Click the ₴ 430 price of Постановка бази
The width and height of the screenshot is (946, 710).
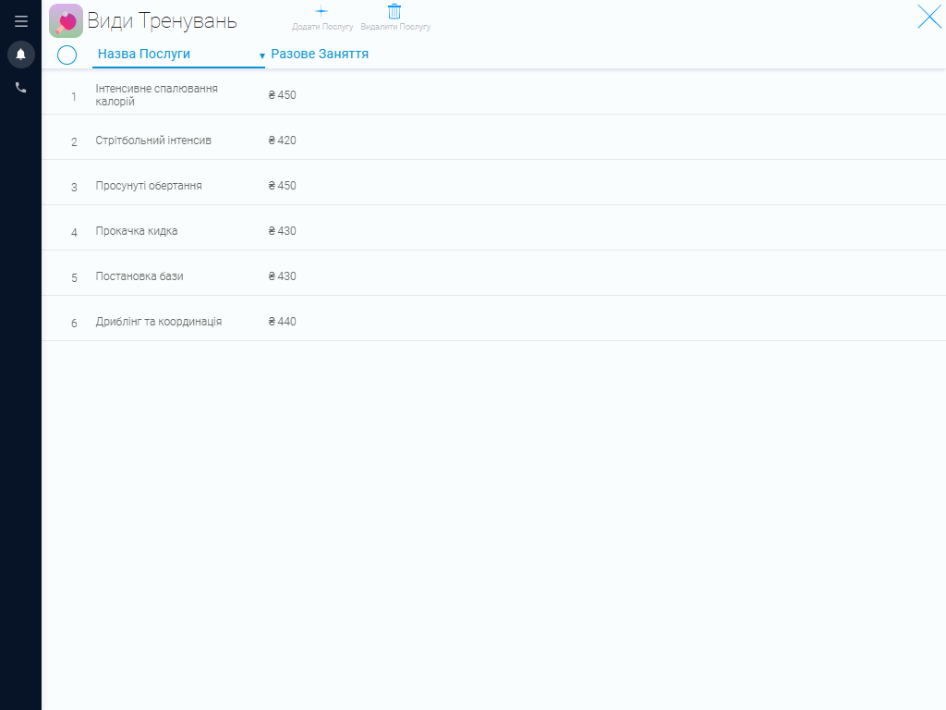tap(283, 275)
